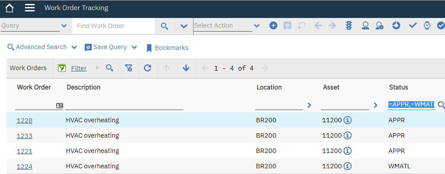Click the WMATL status in row 1224
Screen dimensions: 445x174
coord(399,166)
